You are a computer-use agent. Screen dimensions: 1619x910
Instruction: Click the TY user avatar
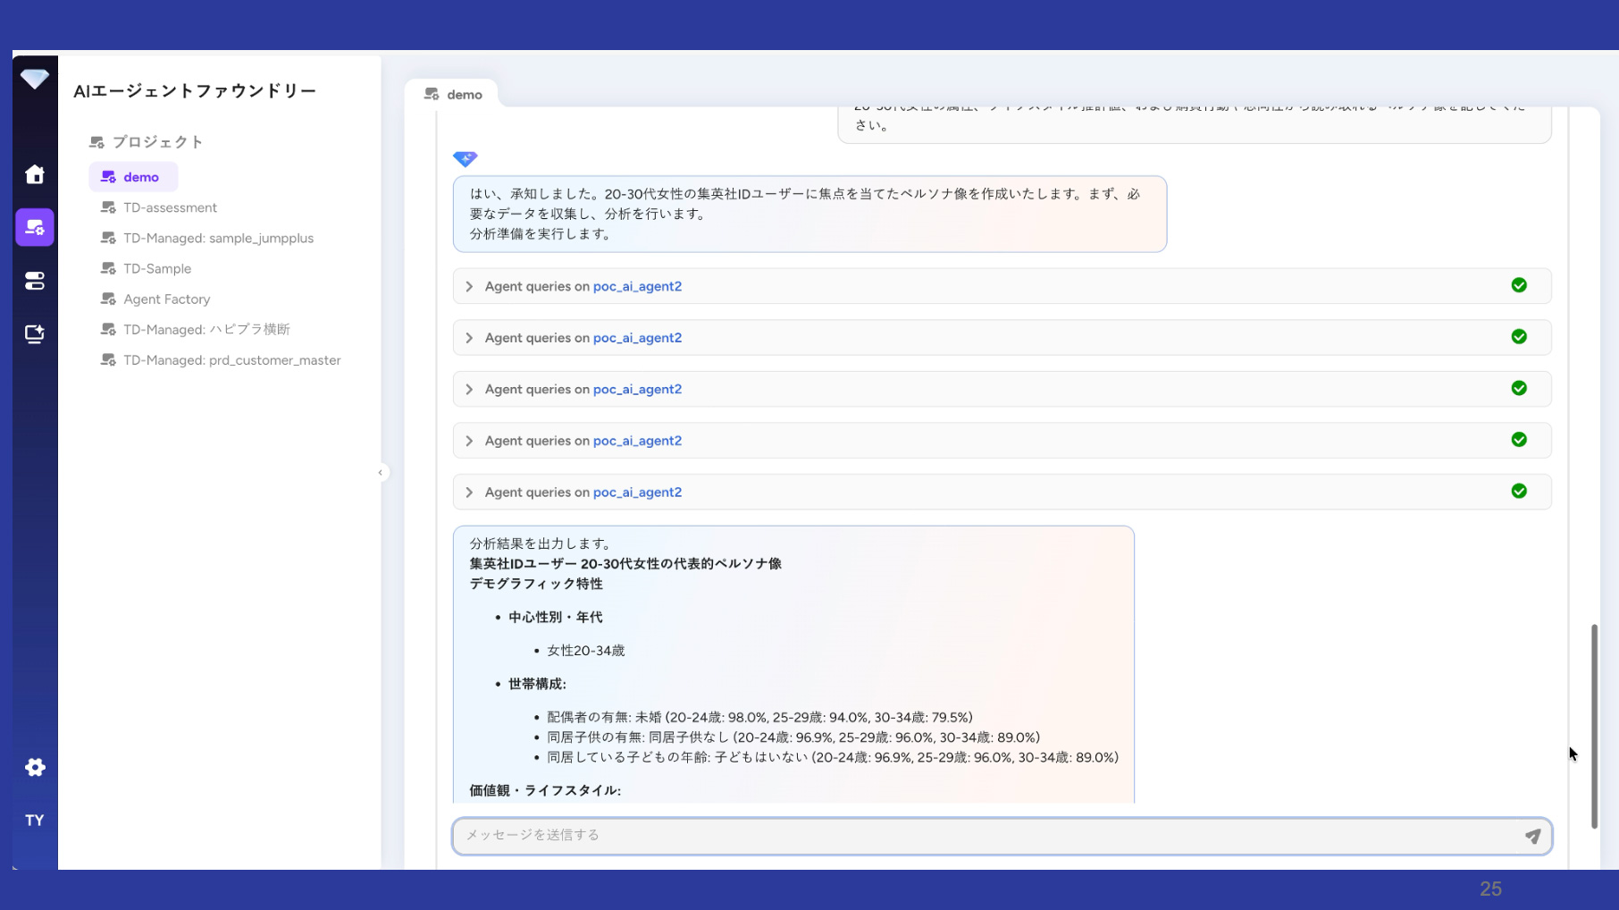pos(35,820)
